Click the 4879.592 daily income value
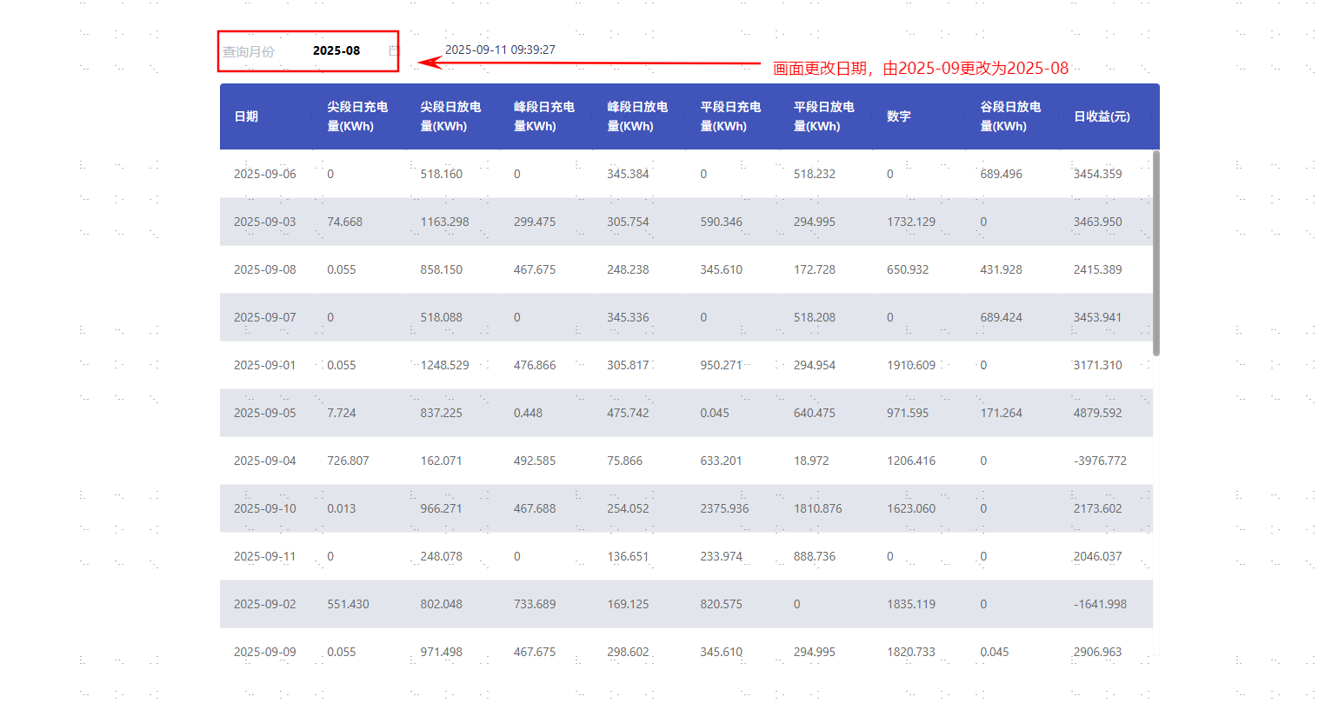 (x=1097, y=413)
